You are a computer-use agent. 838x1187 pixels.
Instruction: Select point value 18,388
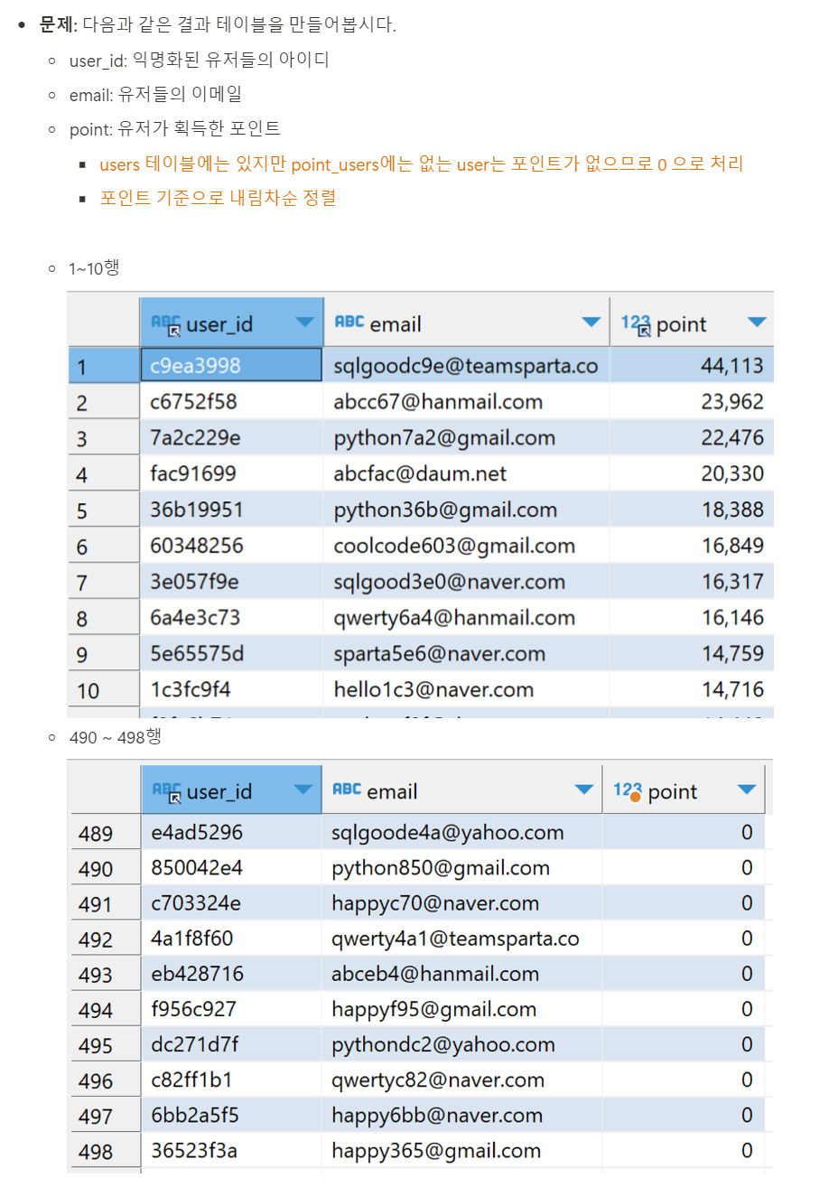(692, 509)
